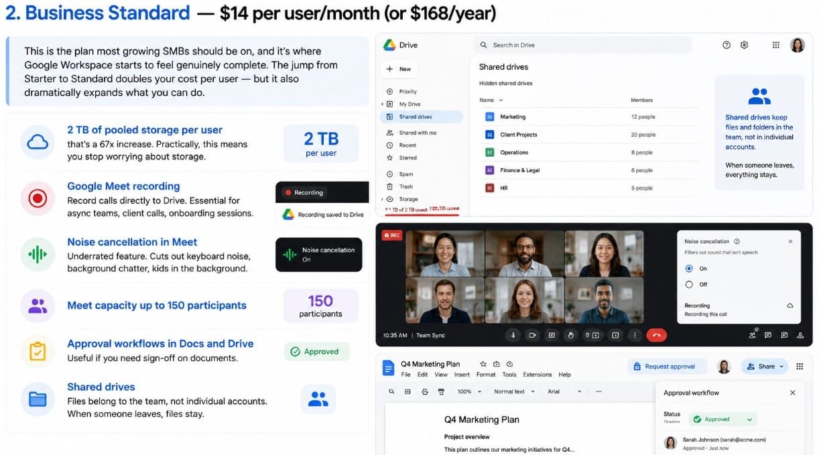Open the View menu in Docs
819x455 pixels.
coord(441,375)
